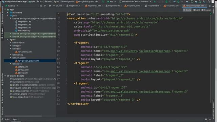Select settings.gradle in project tree

[x=20, y=94]
